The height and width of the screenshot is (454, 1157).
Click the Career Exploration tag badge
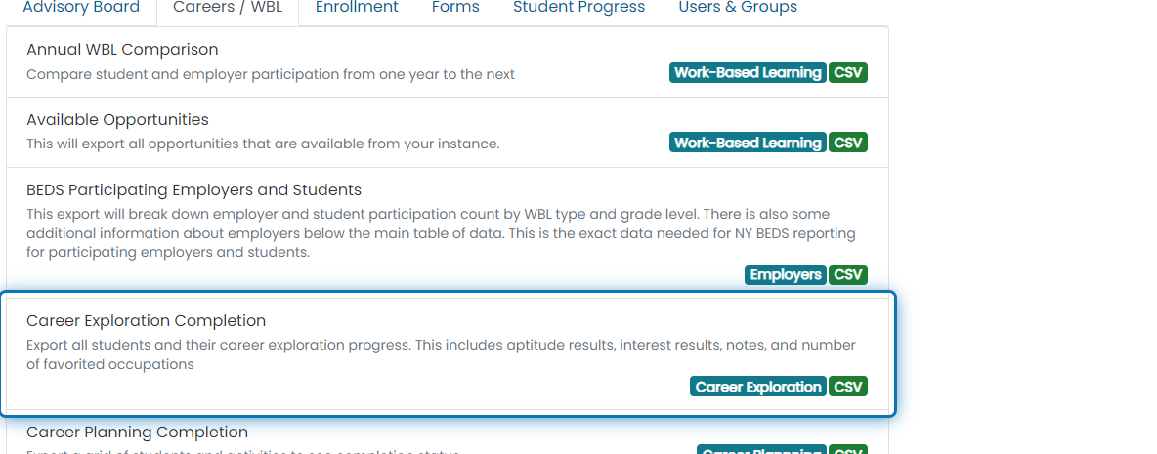(758, 387)
